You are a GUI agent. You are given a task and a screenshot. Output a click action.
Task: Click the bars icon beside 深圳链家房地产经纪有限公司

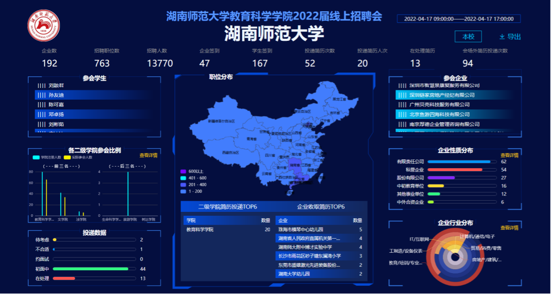coord(402,95)
